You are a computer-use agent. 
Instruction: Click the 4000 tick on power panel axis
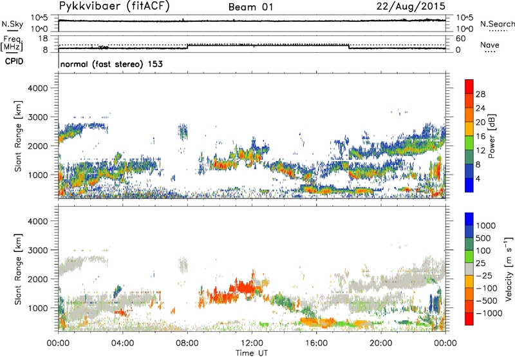click(x=38, y=88)
